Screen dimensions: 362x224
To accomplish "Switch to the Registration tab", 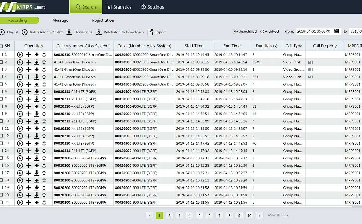I will pos(103,20).
